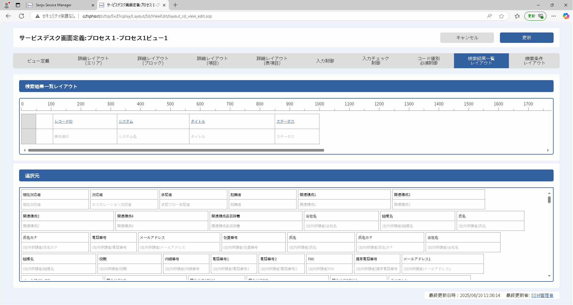
Task: Go back to the previous page
Action: point(8,16)
